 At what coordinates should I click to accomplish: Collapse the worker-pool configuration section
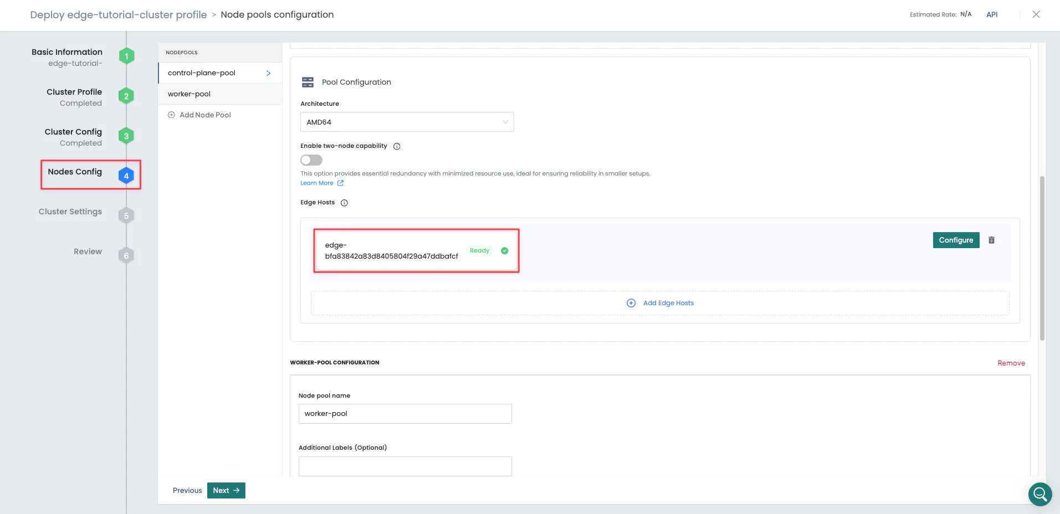tap(335, 362)
